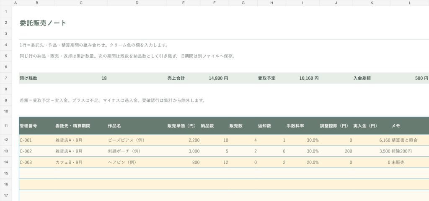Viewport: 429px width, 201px height.
Task: Click the 入金差額 label cell
Action: pos(372,78)
